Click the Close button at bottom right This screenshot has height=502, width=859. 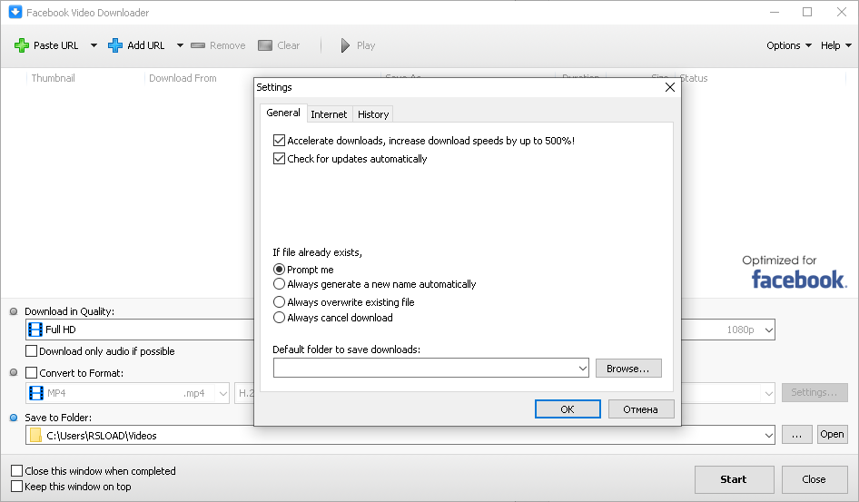pos(815,479)
